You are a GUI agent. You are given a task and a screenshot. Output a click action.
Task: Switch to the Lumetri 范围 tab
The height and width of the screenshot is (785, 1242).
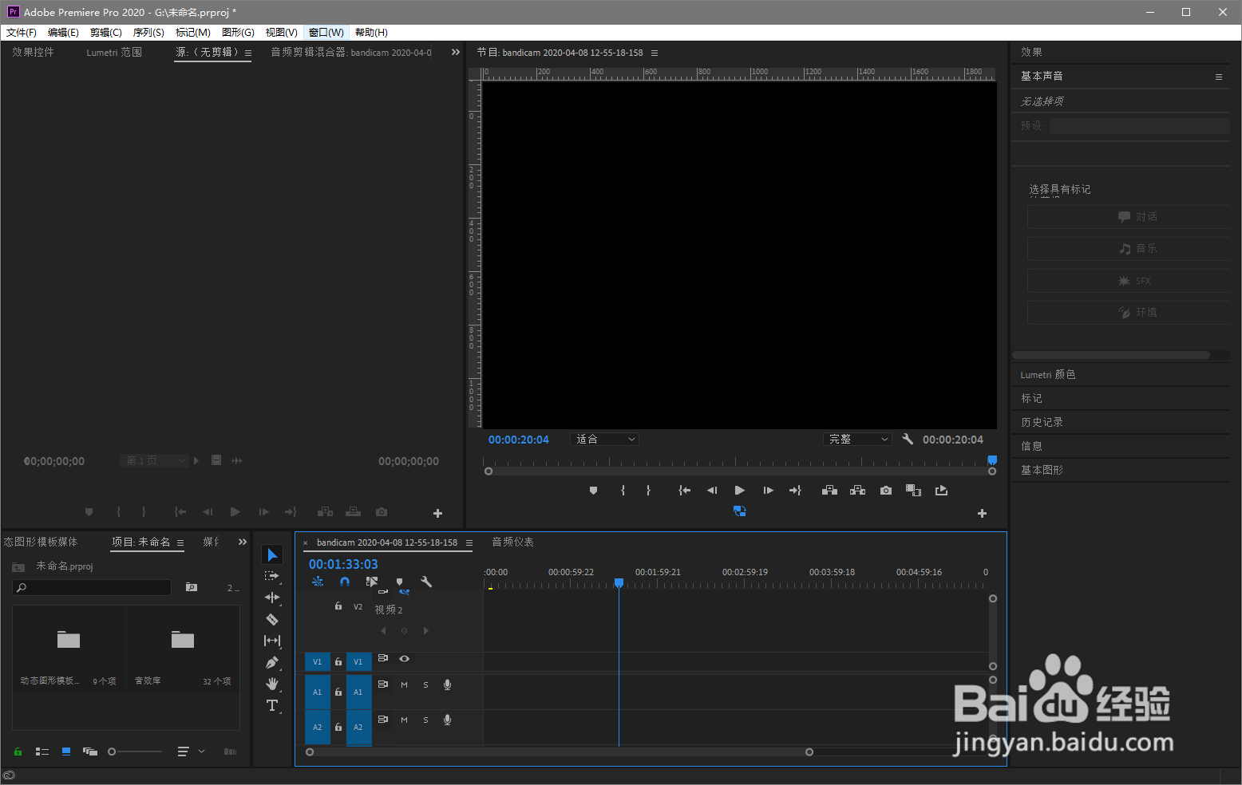(x=114, y=52)
